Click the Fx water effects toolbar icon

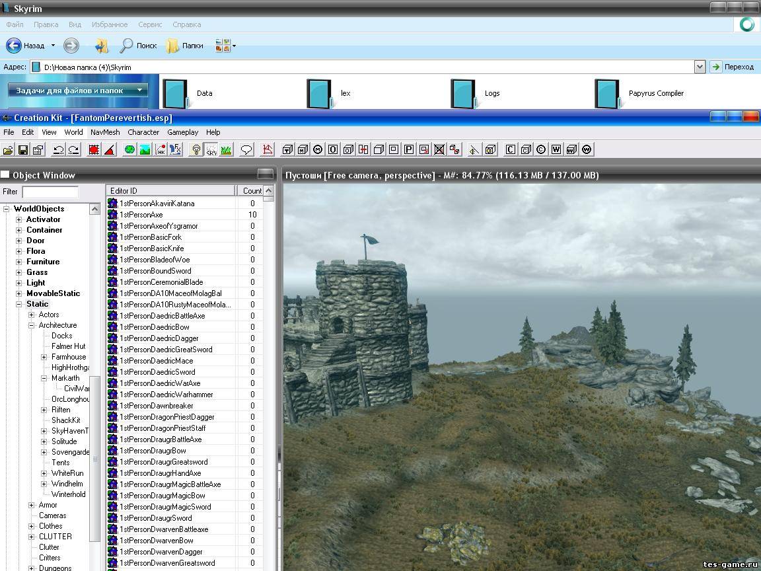(x=175, y=150)
